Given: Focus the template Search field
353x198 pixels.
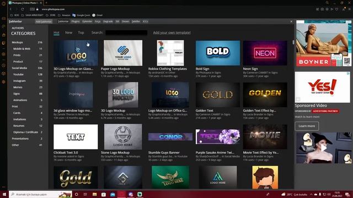Looking at the screenshot, I should (126, 32).
